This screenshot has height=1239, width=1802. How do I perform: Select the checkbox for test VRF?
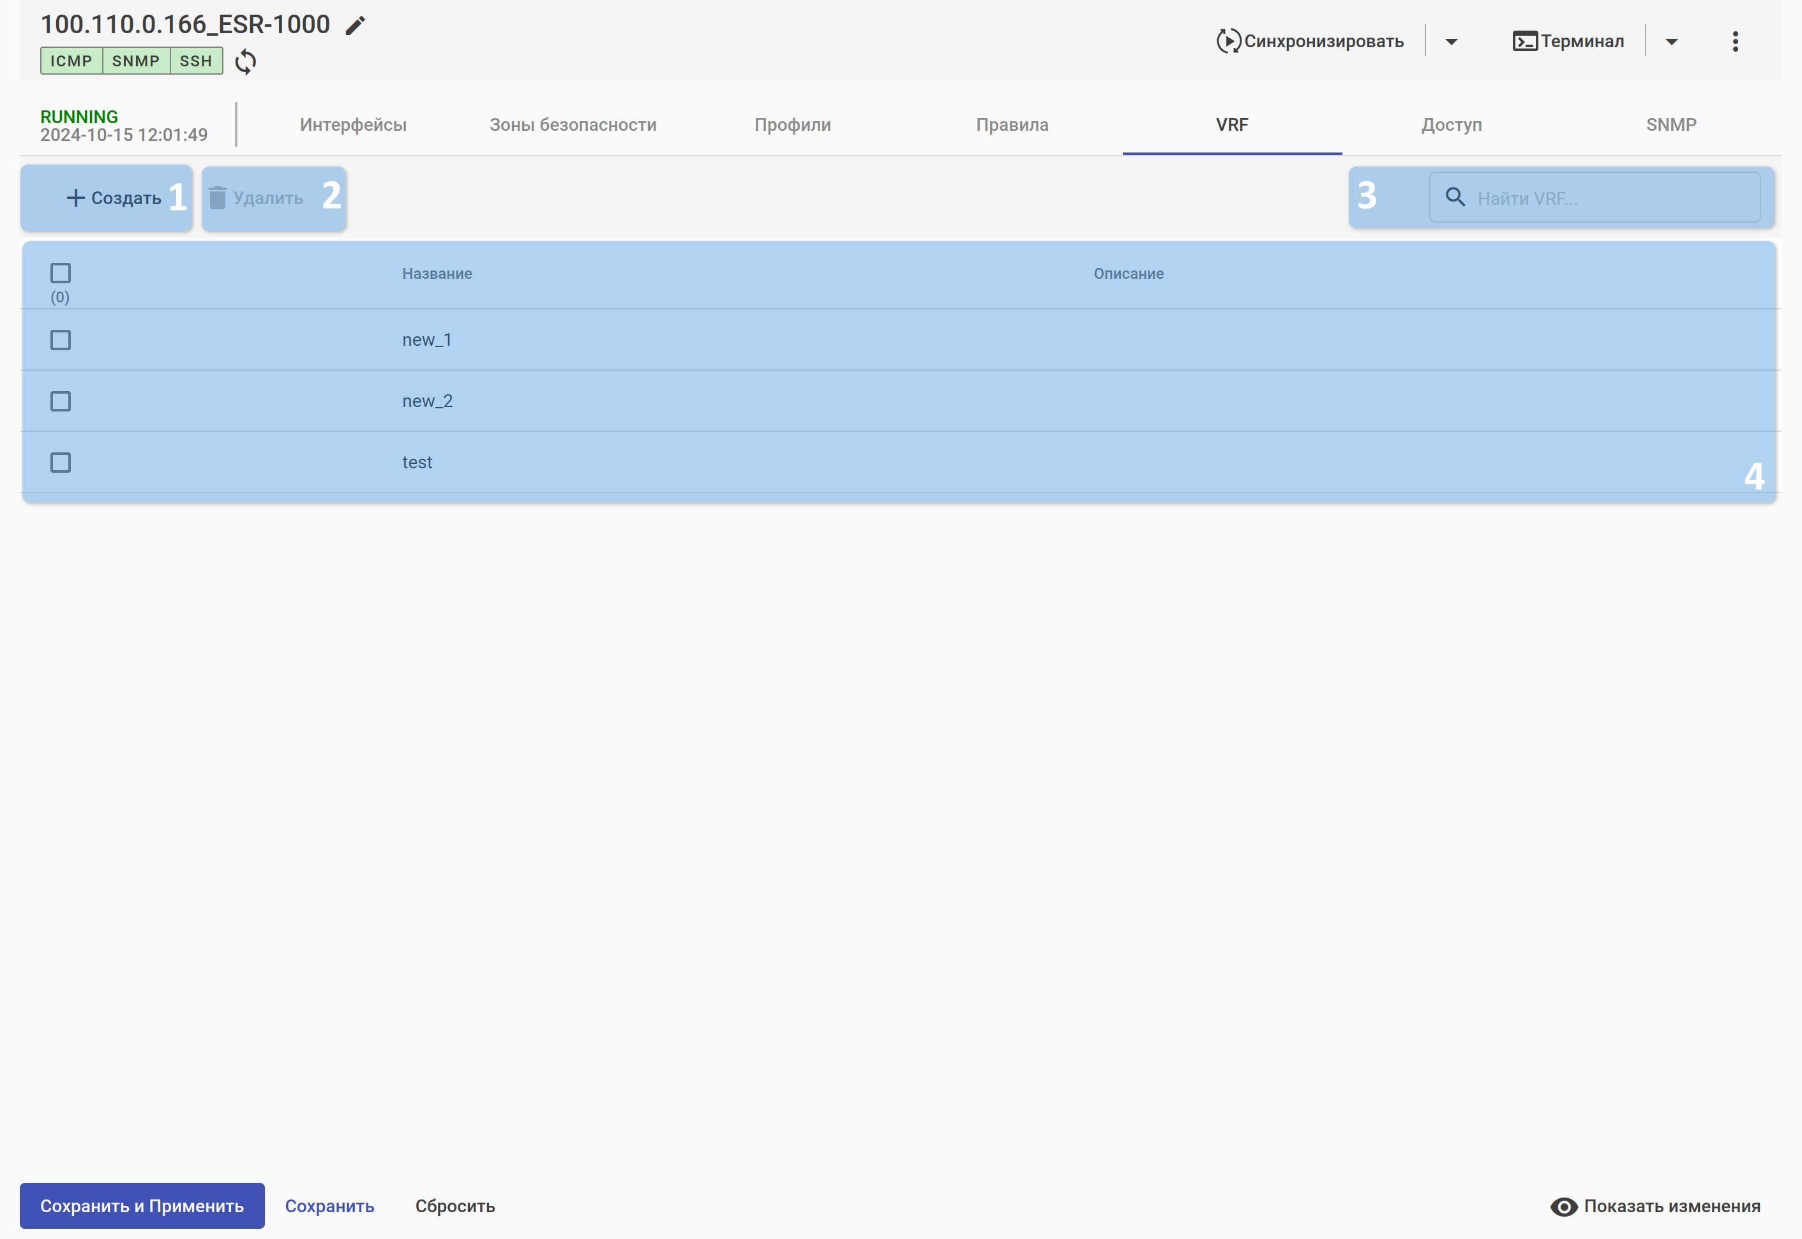[61, 463]
